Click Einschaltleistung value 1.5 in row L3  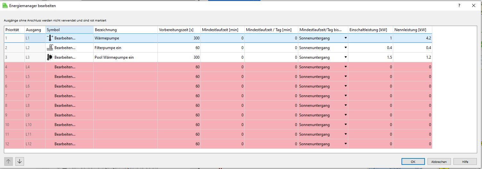tap(371, 57)
